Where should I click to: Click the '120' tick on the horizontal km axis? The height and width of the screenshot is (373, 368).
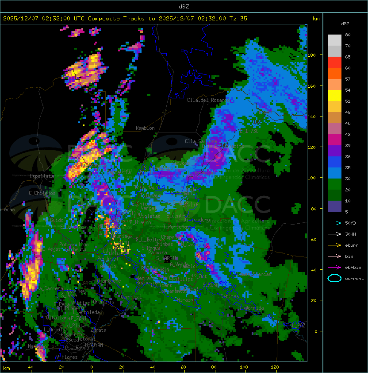point(275,367)
